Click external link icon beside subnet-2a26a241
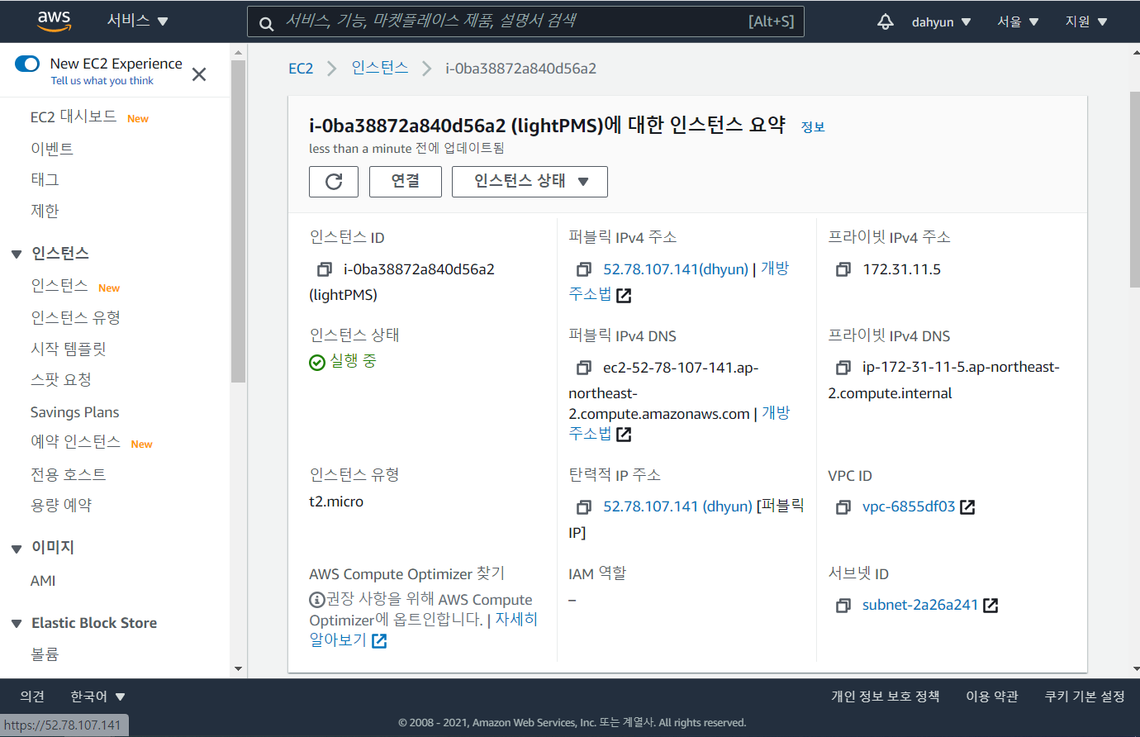This screenshot has height=737, width=1140. 990,606
